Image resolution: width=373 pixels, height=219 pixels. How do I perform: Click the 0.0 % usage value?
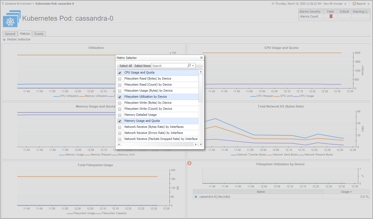click(x=364, y=197)
